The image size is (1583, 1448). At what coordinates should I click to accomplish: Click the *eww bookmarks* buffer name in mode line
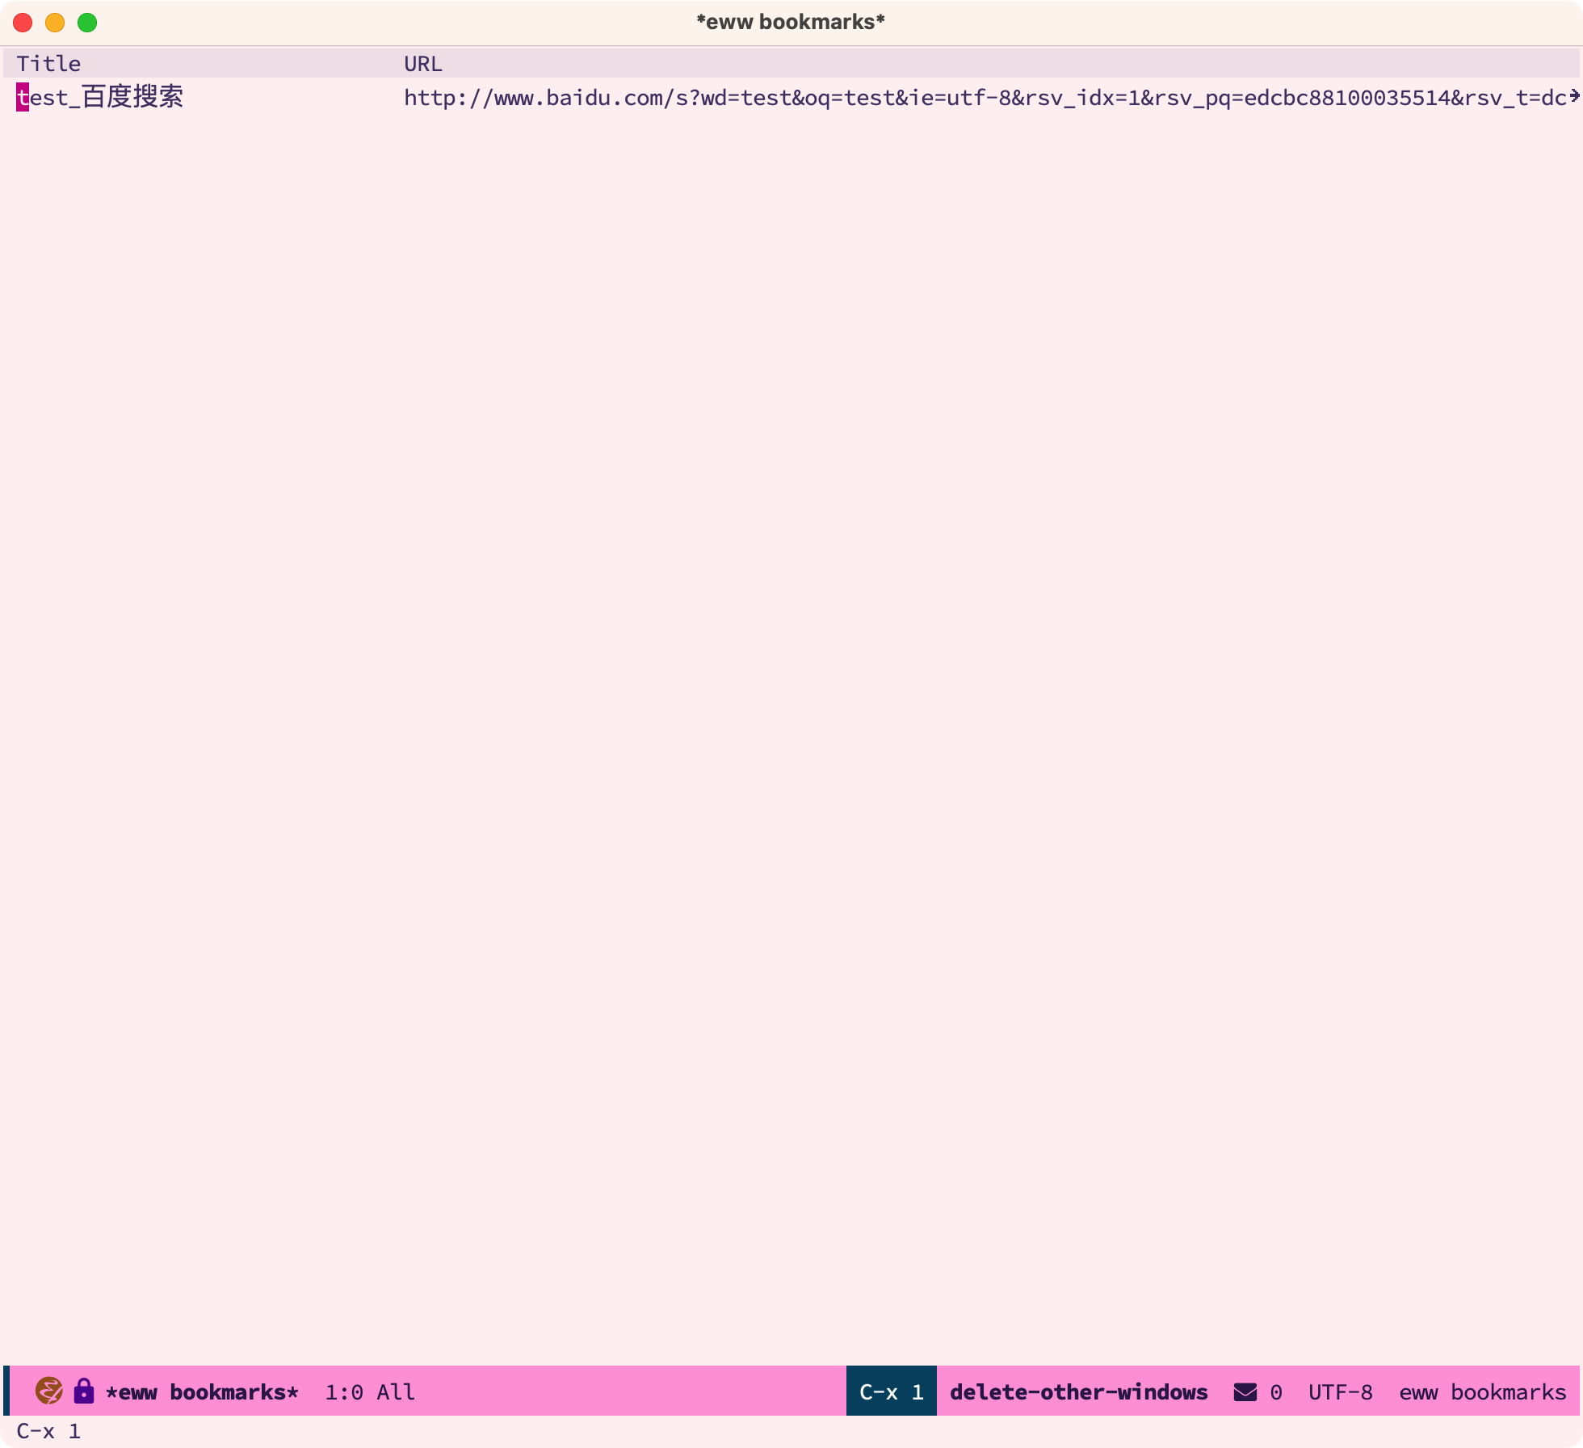[202, 1391]
